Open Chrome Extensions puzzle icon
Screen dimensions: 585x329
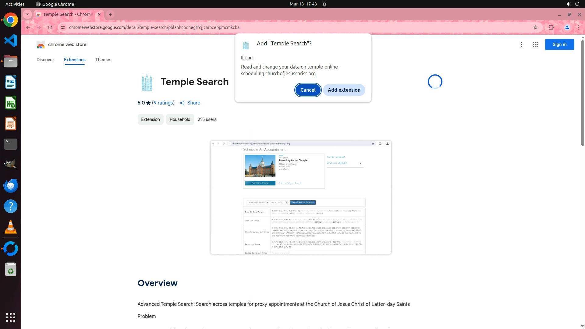tap(551, 27)
